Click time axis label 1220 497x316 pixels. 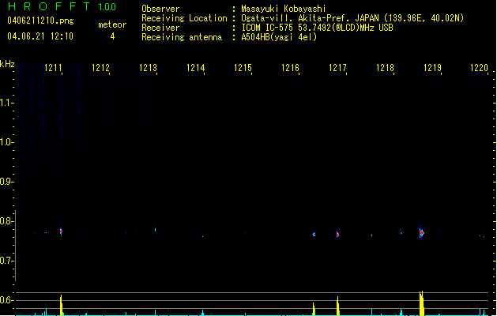click(x=480, y=68)
